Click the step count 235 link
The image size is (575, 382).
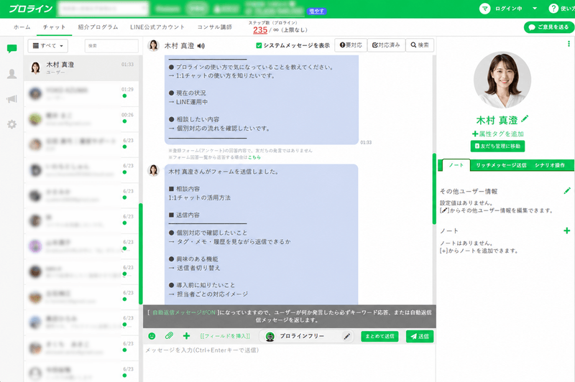pos(260,30)
